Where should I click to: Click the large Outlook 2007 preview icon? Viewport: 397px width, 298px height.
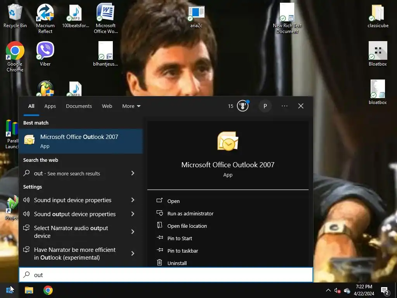click(228, 141)
